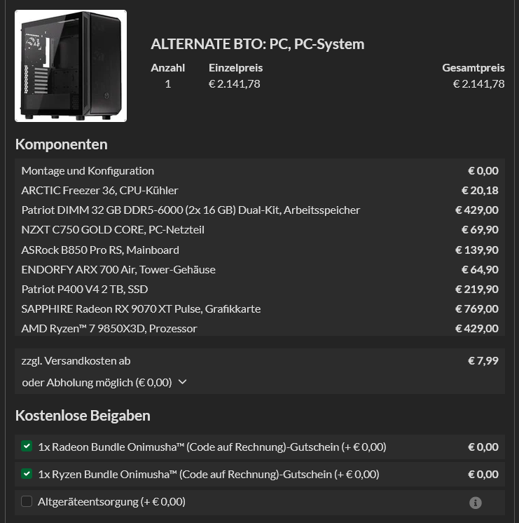Enable the Altgeräteentsorgung checkbox
519x523 pixels.
click(x=27, y=501)
